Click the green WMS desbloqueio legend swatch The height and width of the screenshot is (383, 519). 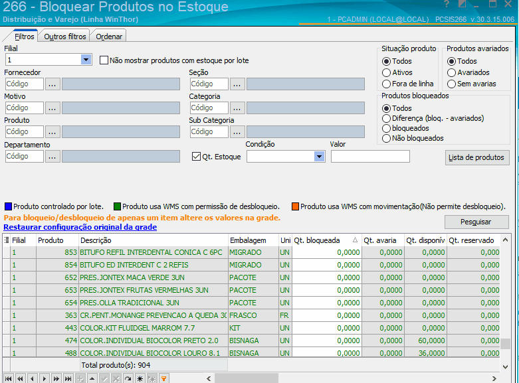click(117, 206)
